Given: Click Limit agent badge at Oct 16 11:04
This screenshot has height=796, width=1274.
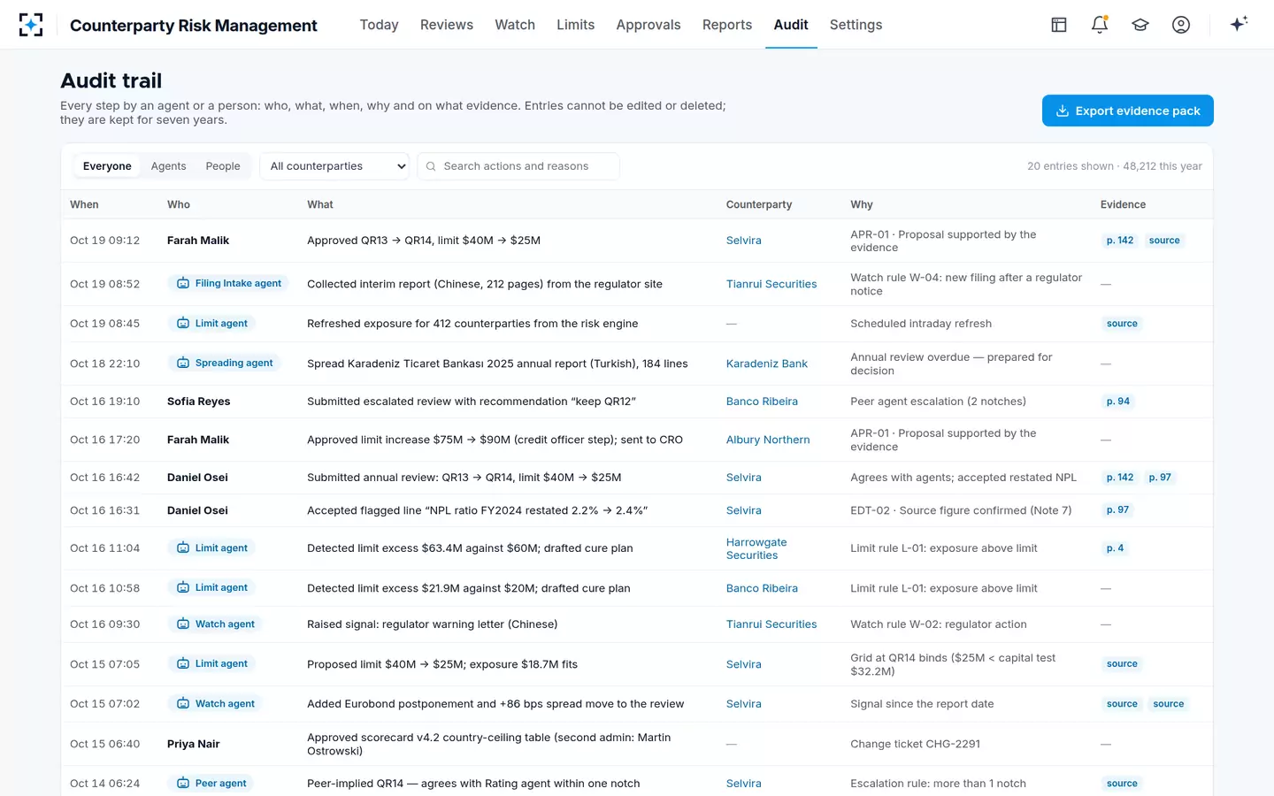Looking at the screenshot, I should [x=211, y=548].
